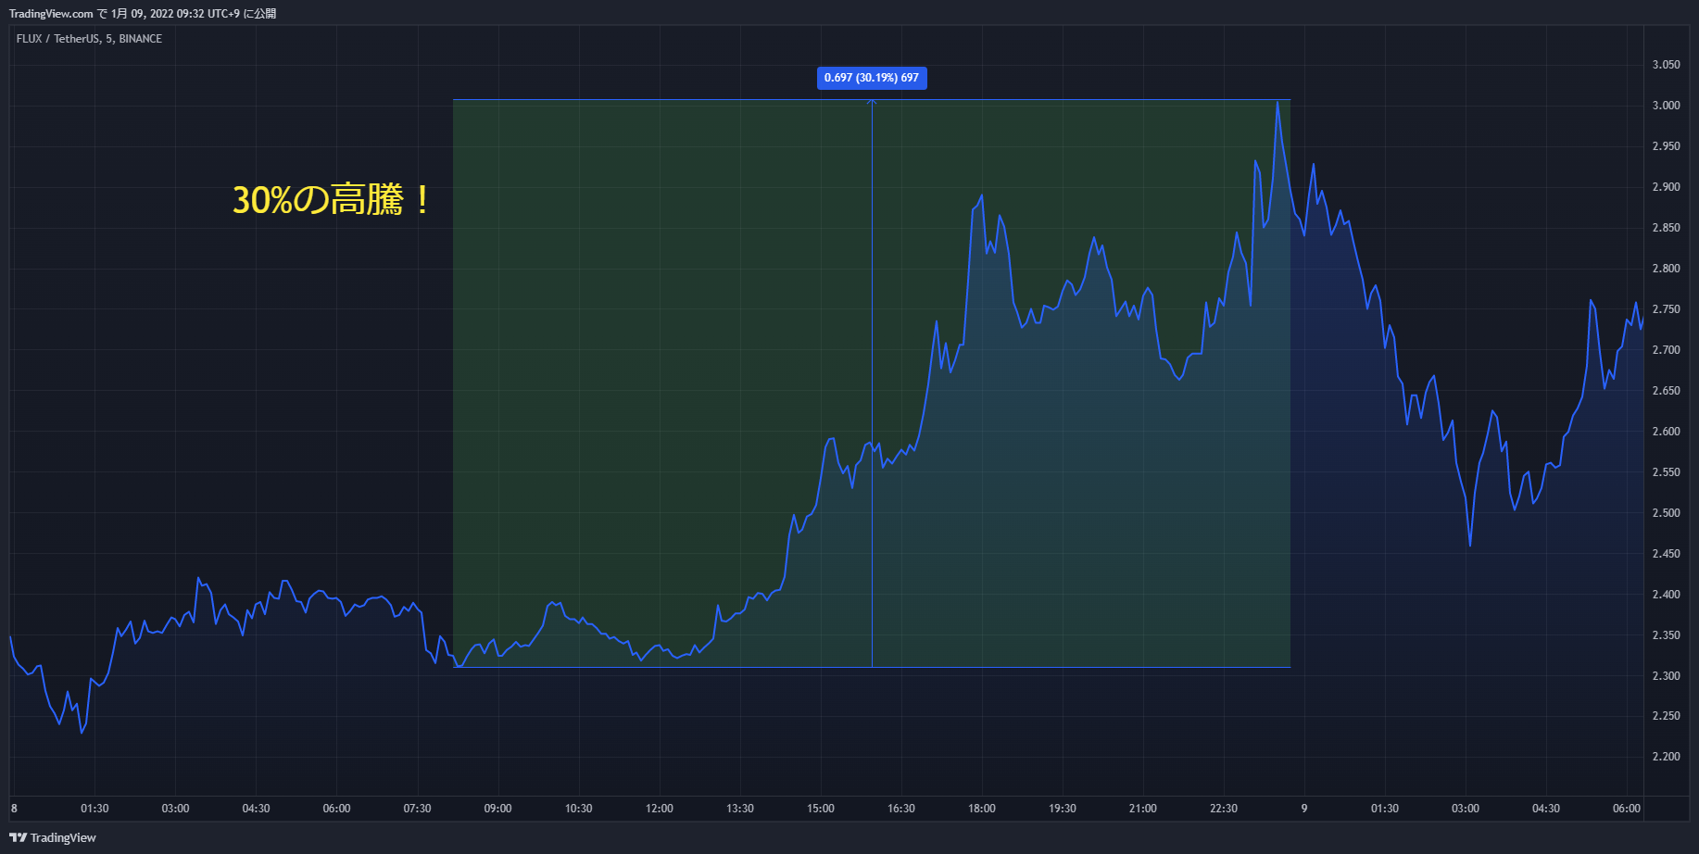The height and width of the screenshot is (854, 1699).
Task: Click price label 2.850 on price axis
Action: (1666, 228)
